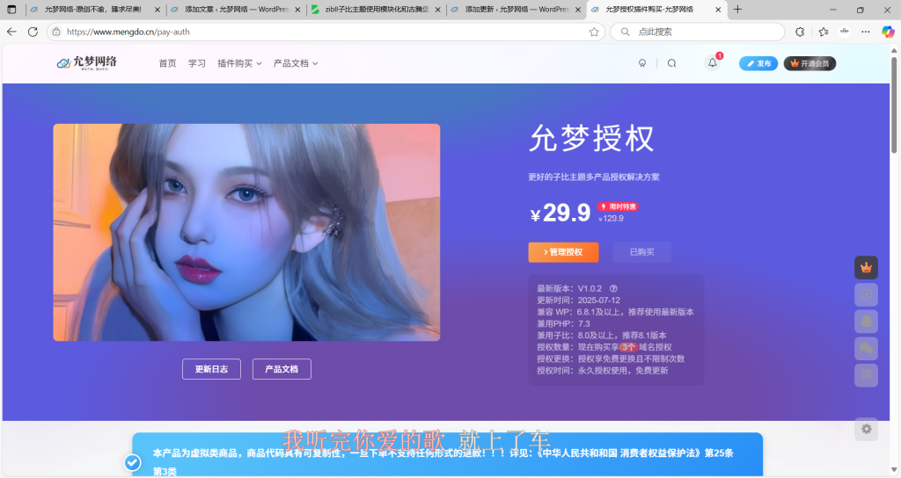Click the site header search magnifier icon
The width and height of the screenshot is (901, 478).
tap(671, 63)
